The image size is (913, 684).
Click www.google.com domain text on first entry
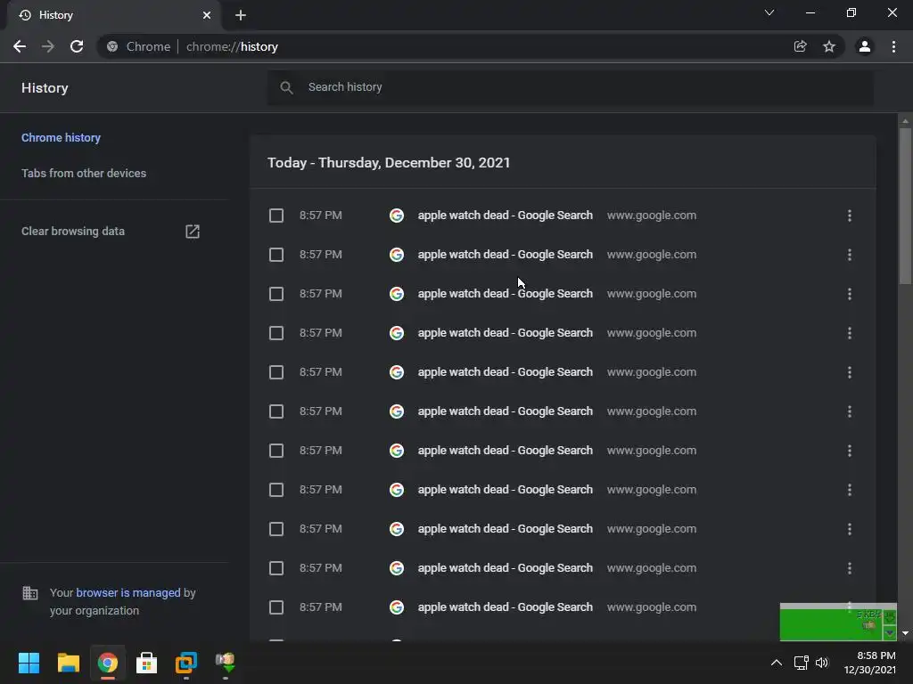pos(652,216)
